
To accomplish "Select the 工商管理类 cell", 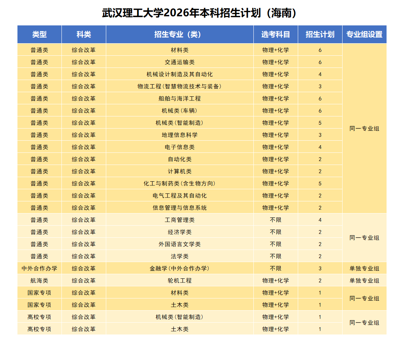I will click(179, 220).
